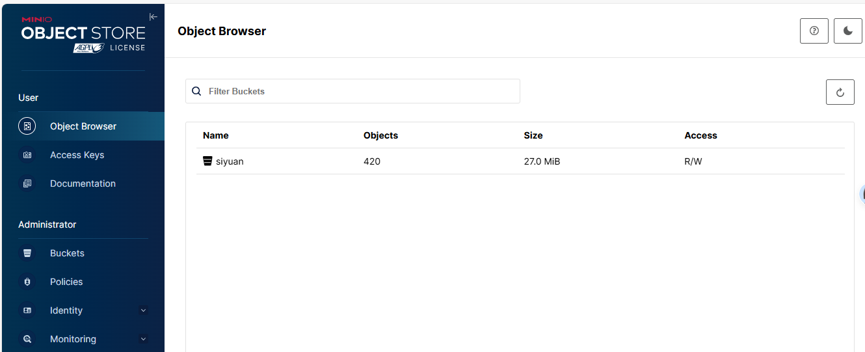
Task: Click the Object Browser sidebar icon
Action: coord(27,126)
